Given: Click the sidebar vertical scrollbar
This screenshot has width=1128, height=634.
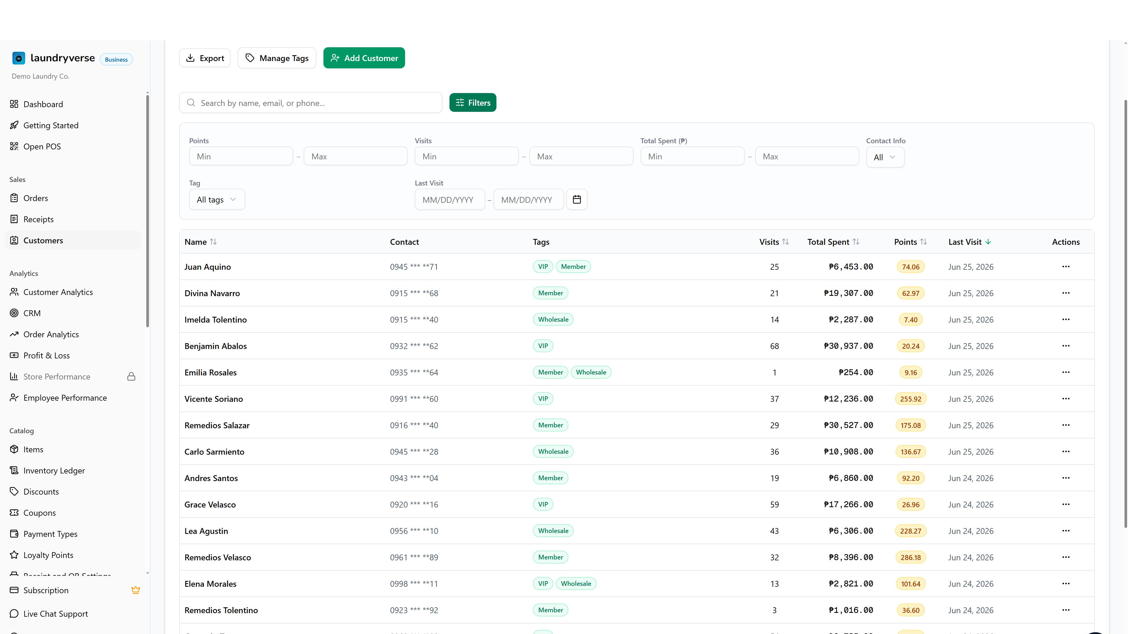Looking at the screenshot, I should tap(147, 210).
